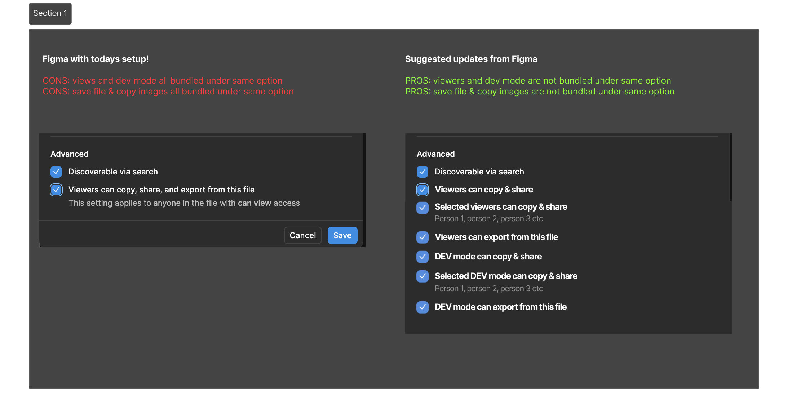Toggle Selected viewers can copy & share checkbox
Image resolution: width=788 pixels, height=418 pixels.
pos(422,208)
